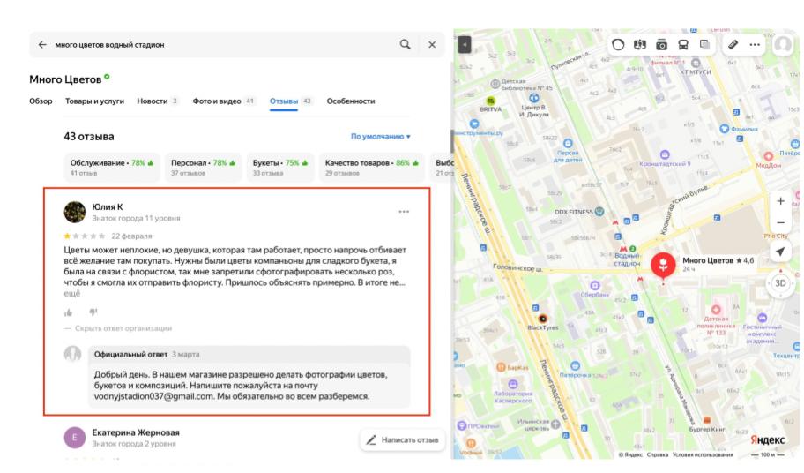Expand full review with the ещё link

(71, 294)
